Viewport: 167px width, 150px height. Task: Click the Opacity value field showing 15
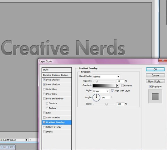pos(120,81)
